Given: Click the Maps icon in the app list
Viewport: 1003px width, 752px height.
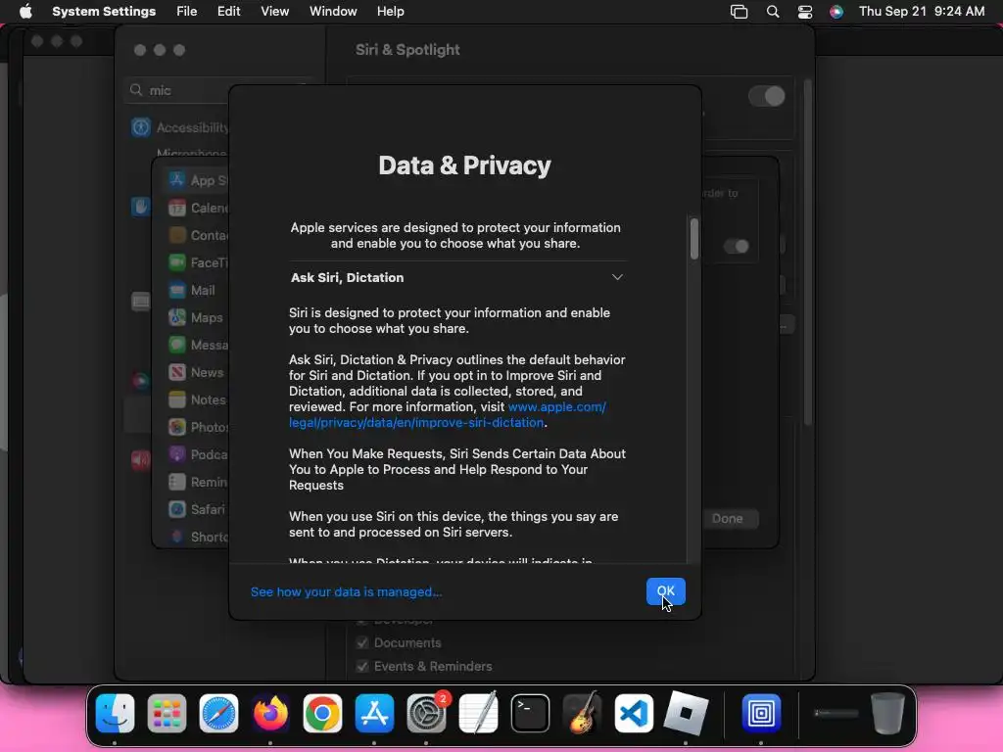Looking at the screenshot, I should point(176,317).
